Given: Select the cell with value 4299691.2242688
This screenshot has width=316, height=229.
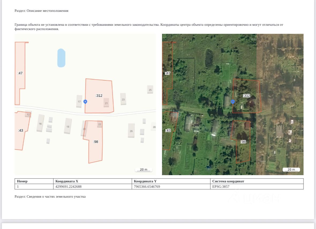Looking at the screenshot, I should pos(92,187).
